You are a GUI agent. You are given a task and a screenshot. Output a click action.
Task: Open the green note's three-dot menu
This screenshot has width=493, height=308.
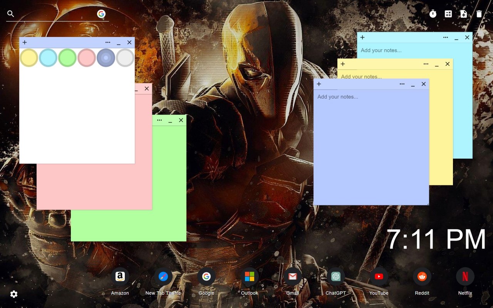(159, 120)
